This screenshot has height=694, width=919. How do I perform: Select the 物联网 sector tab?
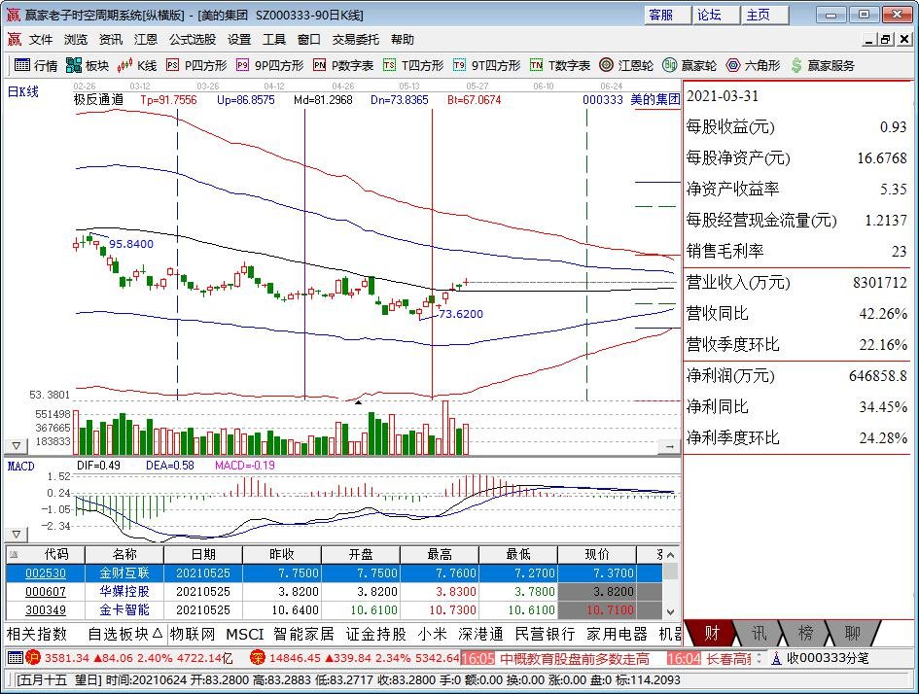click(x=193, y=634)
